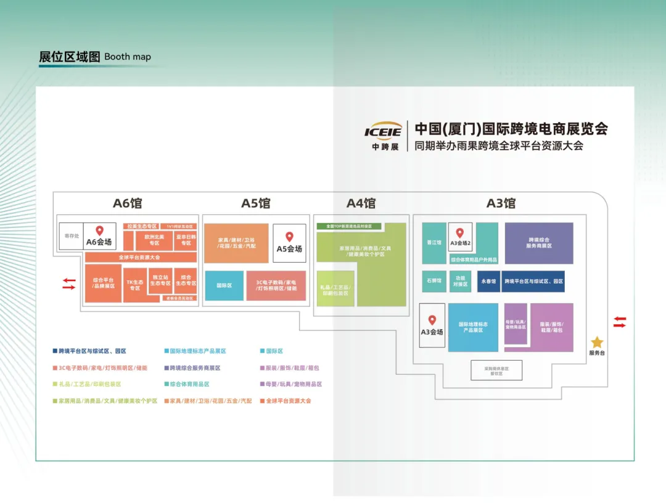Screen dimensions: 666x503
Task: Click the 全球平台资源大会 bar on the map
Action: pos(141,257)
